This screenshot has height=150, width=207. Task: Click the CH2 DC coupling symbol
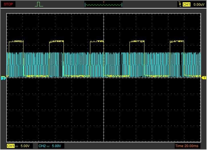coord(48,146)
